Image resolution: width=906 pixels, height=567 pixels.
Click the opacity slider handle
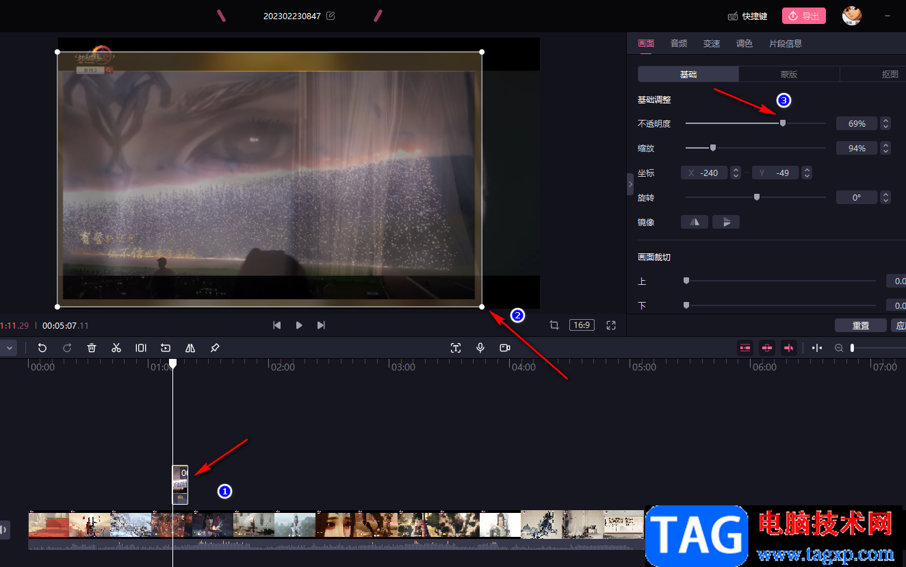[x=783, y=123]
